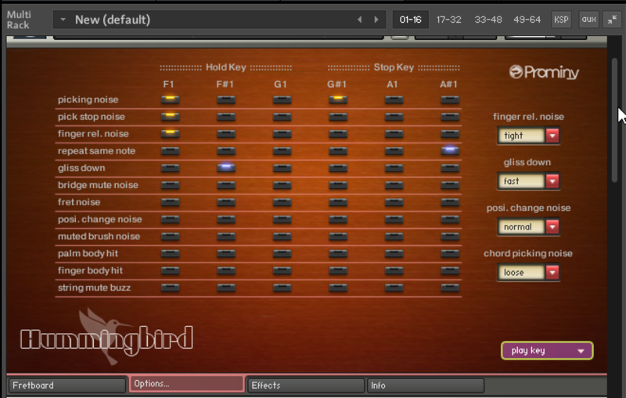The image size is (626, 398).
Task: Select channel page 01-16
Action: (x=410, y=19)
